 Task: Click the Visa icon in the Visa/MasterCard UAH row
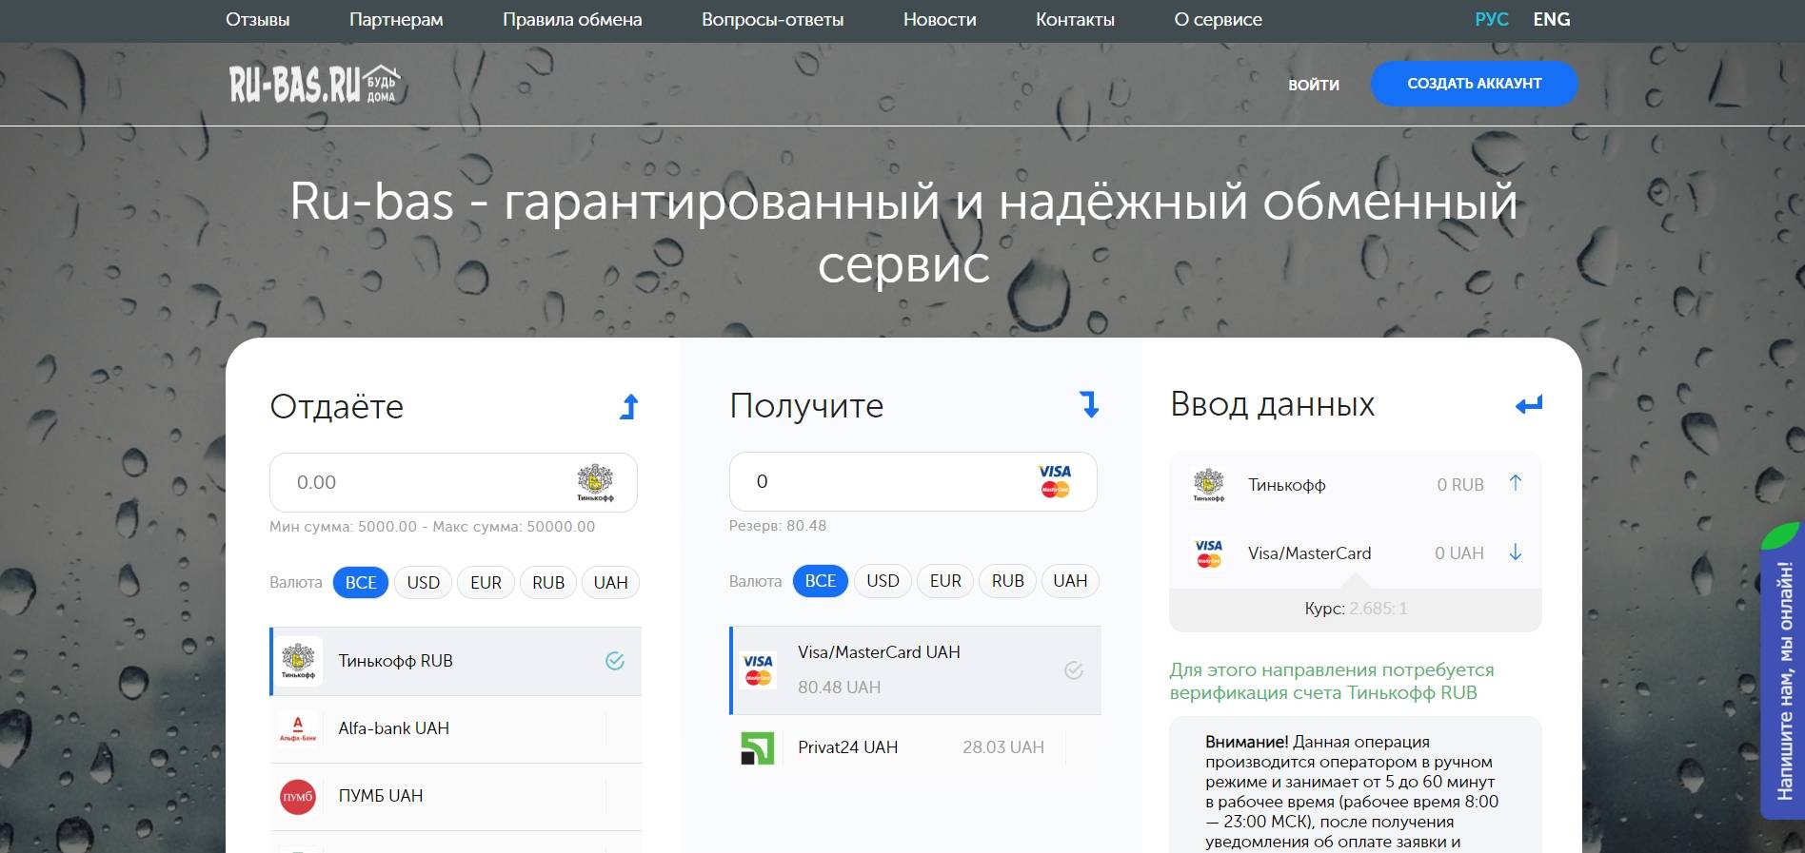point(758,669)
